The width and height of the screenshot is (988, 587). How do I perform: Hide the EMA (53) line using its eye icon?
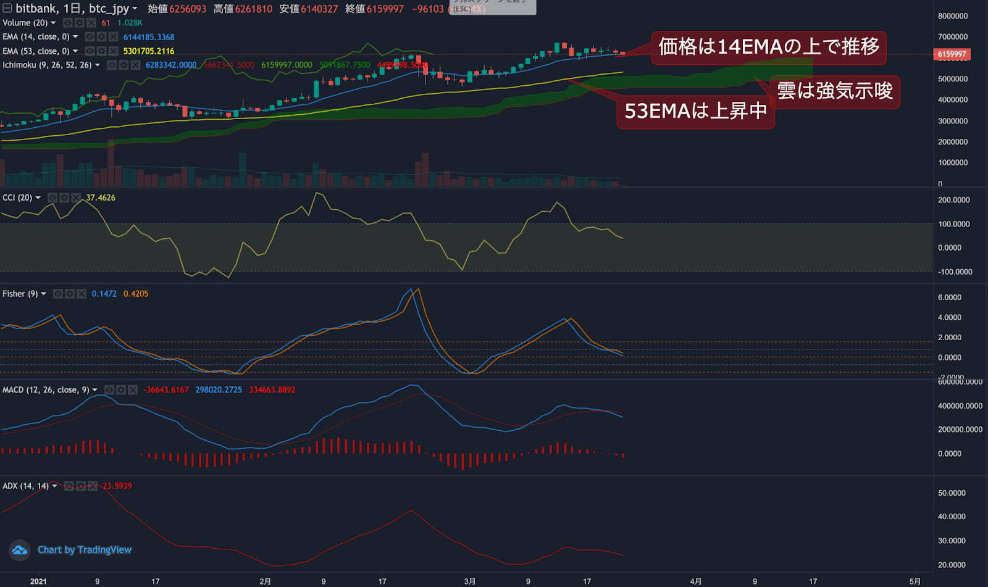coord(90,51)
